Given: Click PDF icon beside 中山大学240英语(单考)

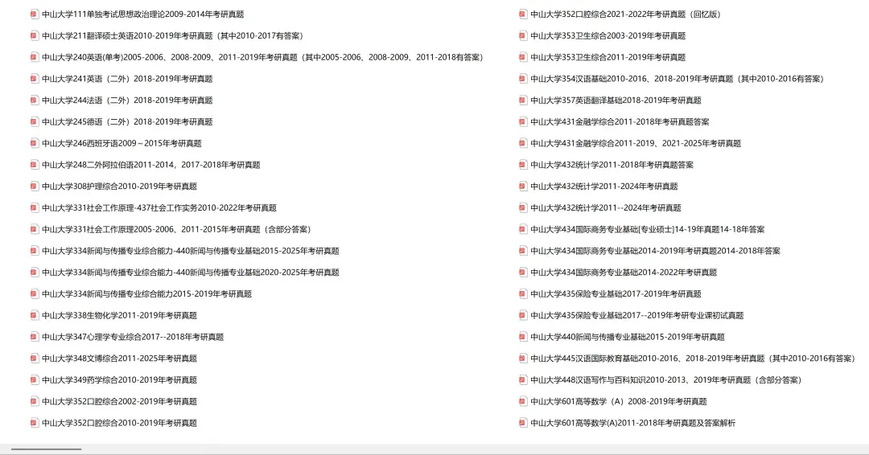Looking at the screenshot, I should [35, 58].
